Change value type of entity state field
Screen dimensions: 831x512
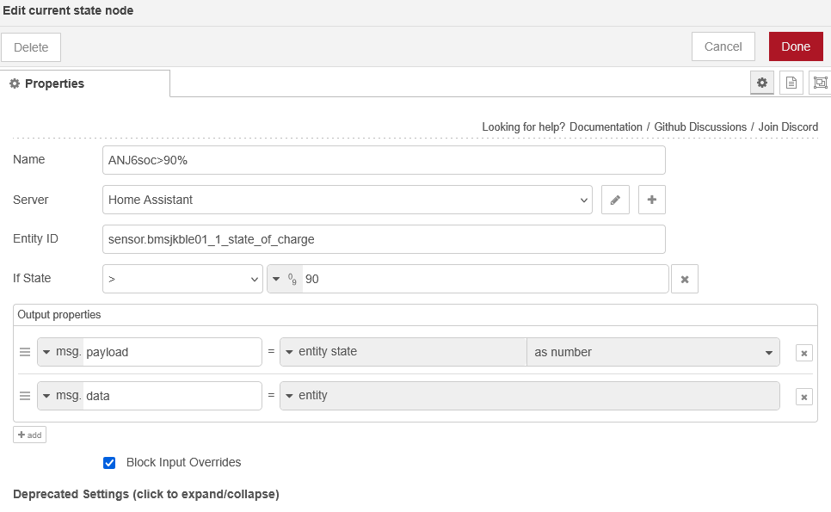tap(290, 352)
